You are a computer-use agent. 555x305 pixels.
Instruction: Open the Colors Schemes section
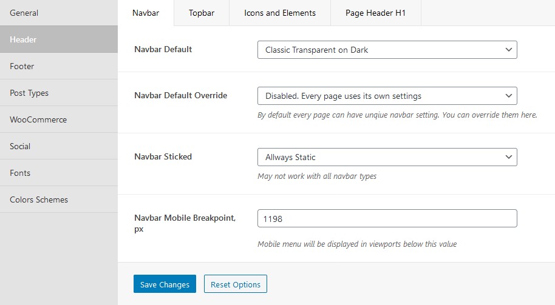click(59, 199)
